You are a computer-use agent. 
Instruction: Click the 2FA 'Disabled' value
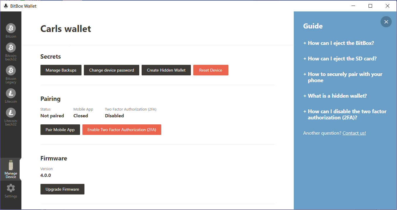(x=114, y=116)
